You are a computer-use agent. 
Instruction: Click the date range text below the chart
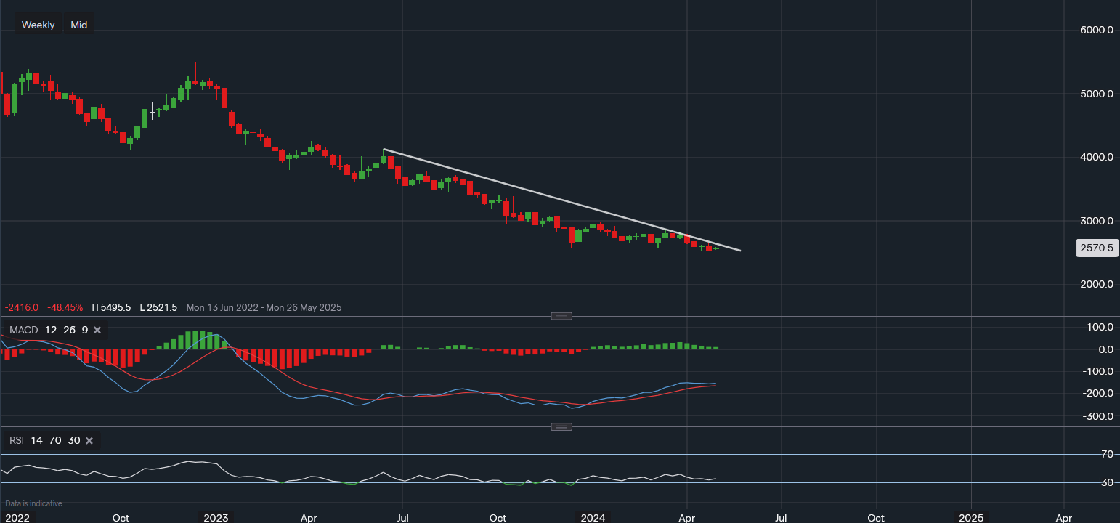[x=264, y=307]
